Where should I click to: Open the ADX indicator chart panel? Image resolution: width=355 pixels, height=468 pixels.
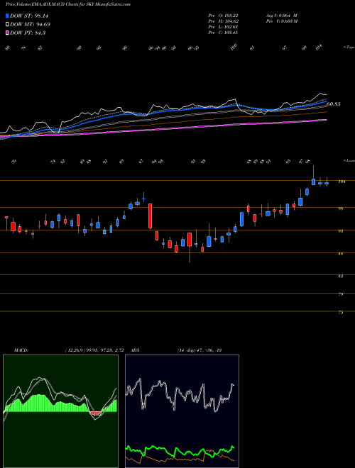(182, 411)
